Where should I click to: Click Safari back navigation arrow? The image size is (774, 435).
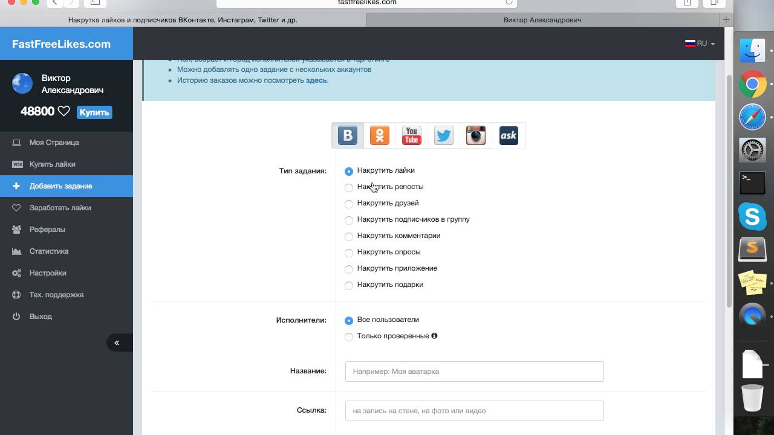coord(55,3)
